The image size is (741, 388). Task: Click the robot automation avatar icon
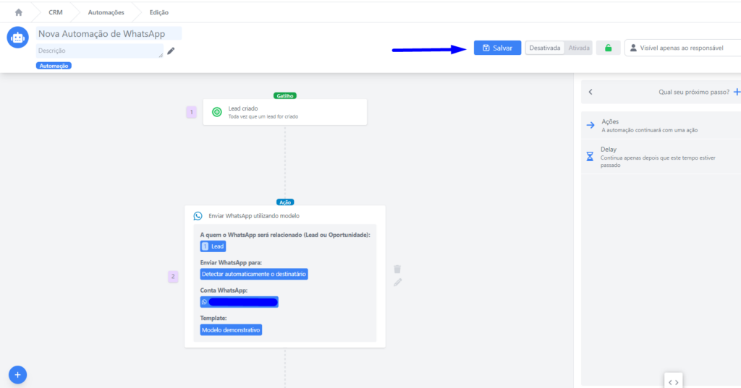click(18, 38)
